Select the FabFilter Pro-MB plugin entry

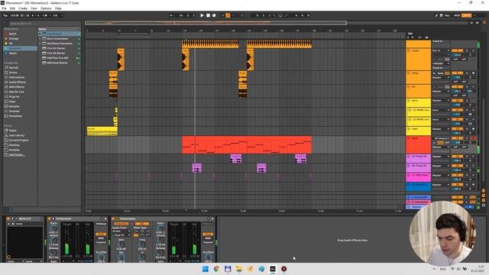(57, 58)
